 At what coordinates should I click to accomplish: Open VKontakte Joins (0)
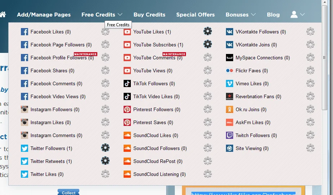pyautogui.click(x=256, y=45)
